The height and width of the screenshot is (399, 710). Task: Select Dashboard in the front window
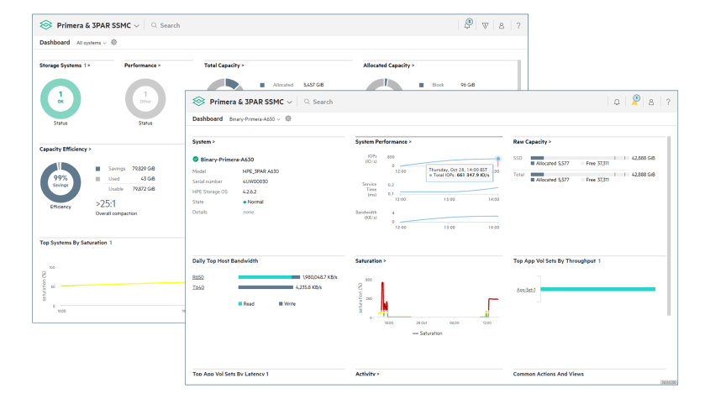[x=208, y=118]
